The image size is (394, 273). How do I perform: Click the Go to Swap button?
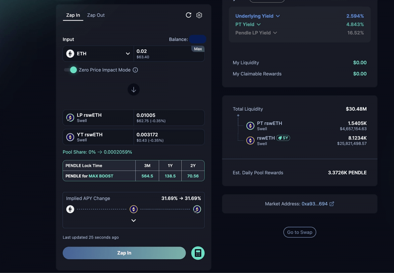coord(299,232)
